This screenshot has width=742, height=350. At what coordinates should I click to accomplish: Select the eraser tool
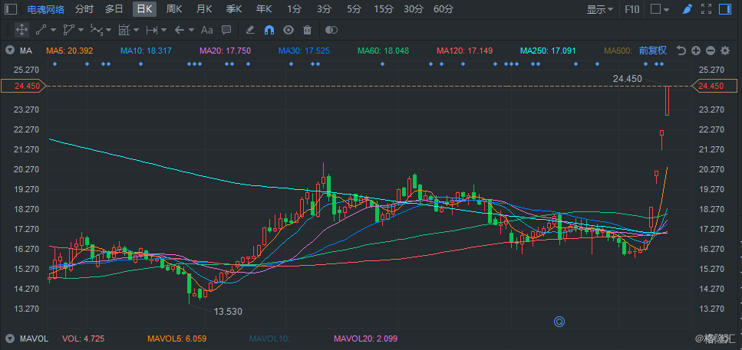[x=249, y=30]
